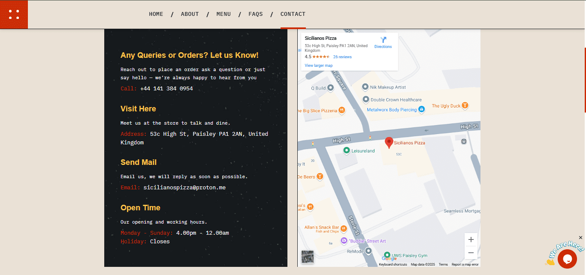Screen dimensions: 586x275
Task: Zoom out on the map
Action: (x=471, y=253)
